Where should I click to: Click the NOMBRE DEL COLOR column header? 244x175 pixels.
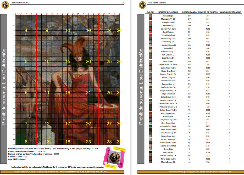click(168, 12)
